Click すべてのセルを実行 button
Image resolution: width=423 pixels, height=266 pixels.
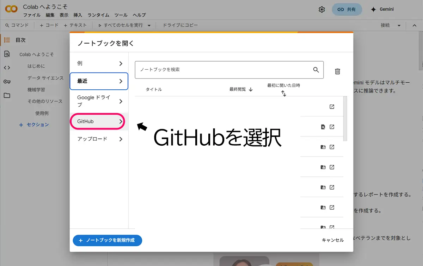coord(121,25)
